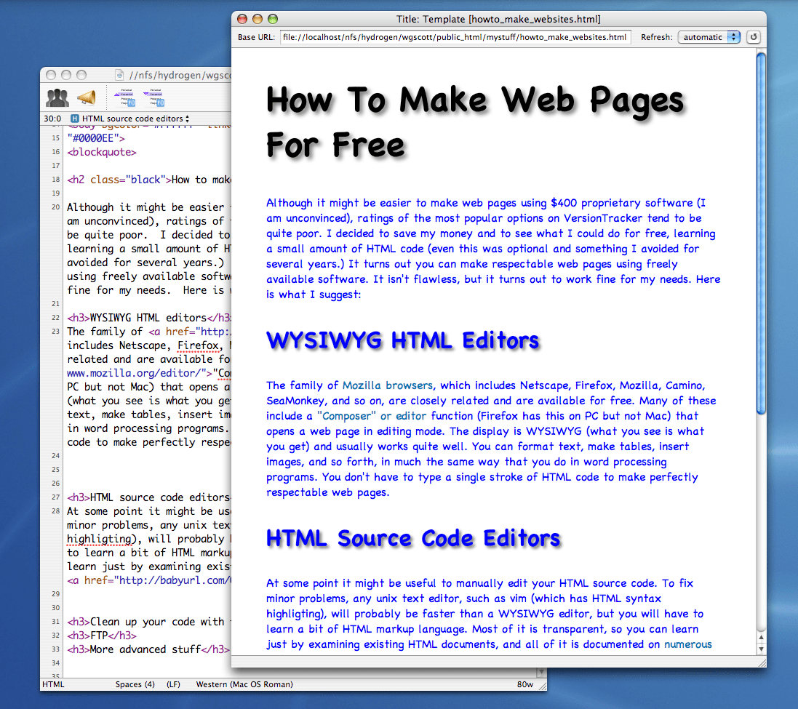
Task: Follow the '"Composer" or editor' link
Action: pyautogui.click(x=372, y=416)
